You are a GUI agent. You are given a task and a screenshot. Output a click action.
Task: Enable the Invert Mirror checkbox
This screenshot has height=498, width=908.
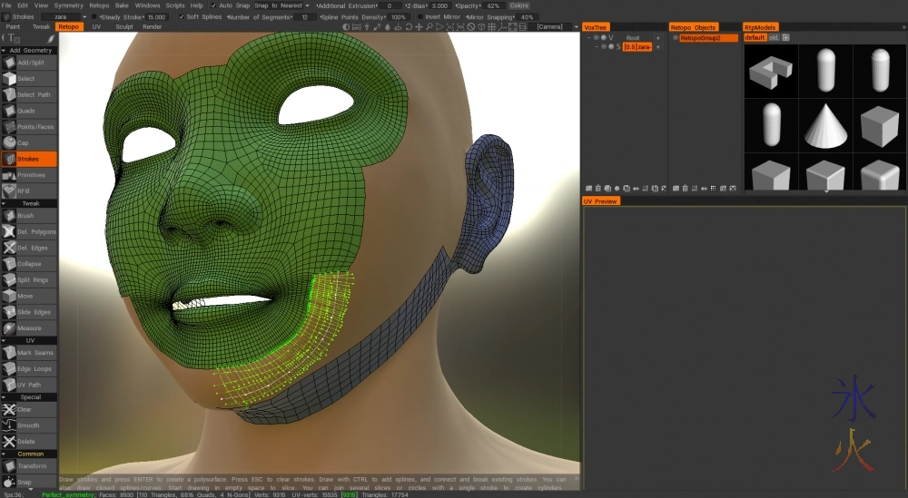(420, 16)
